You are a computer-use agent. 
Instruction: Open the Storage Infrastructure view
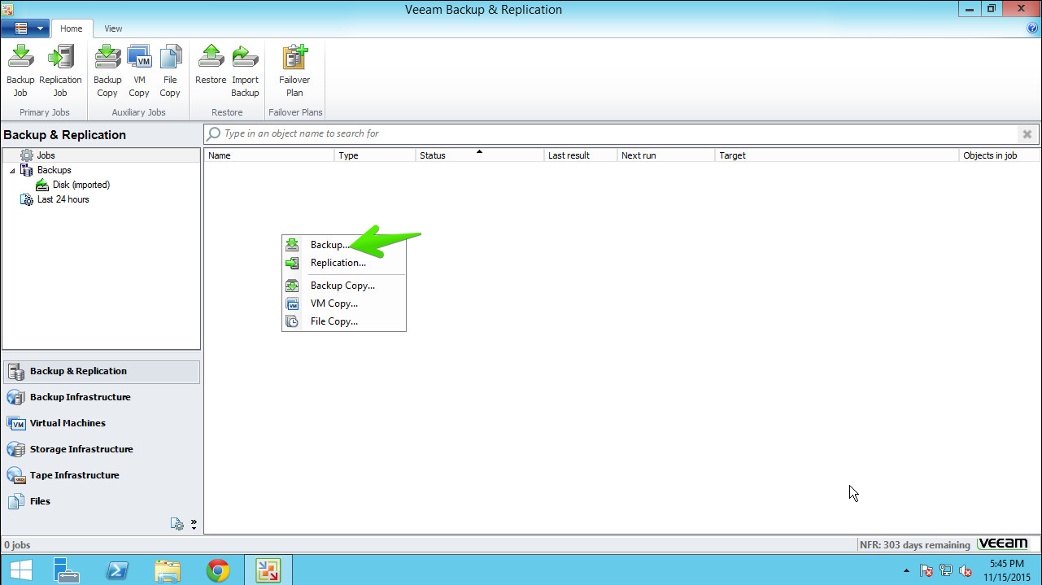[x=102, y=449]
